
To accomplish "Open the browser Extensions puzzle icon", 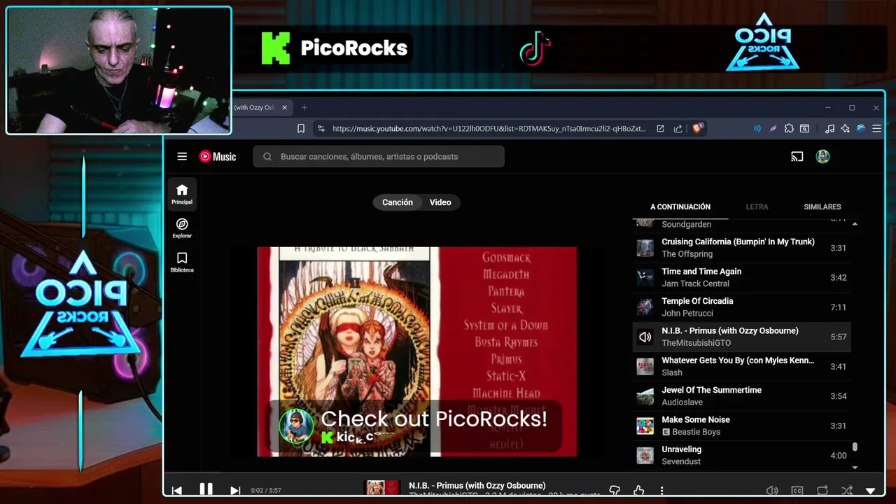I will click(x=789, y=129).
